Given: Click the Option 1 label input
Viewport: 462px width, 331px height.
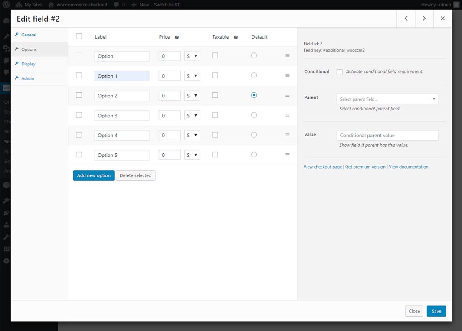Looking at the screenshot, I should [x=122, y=76].
